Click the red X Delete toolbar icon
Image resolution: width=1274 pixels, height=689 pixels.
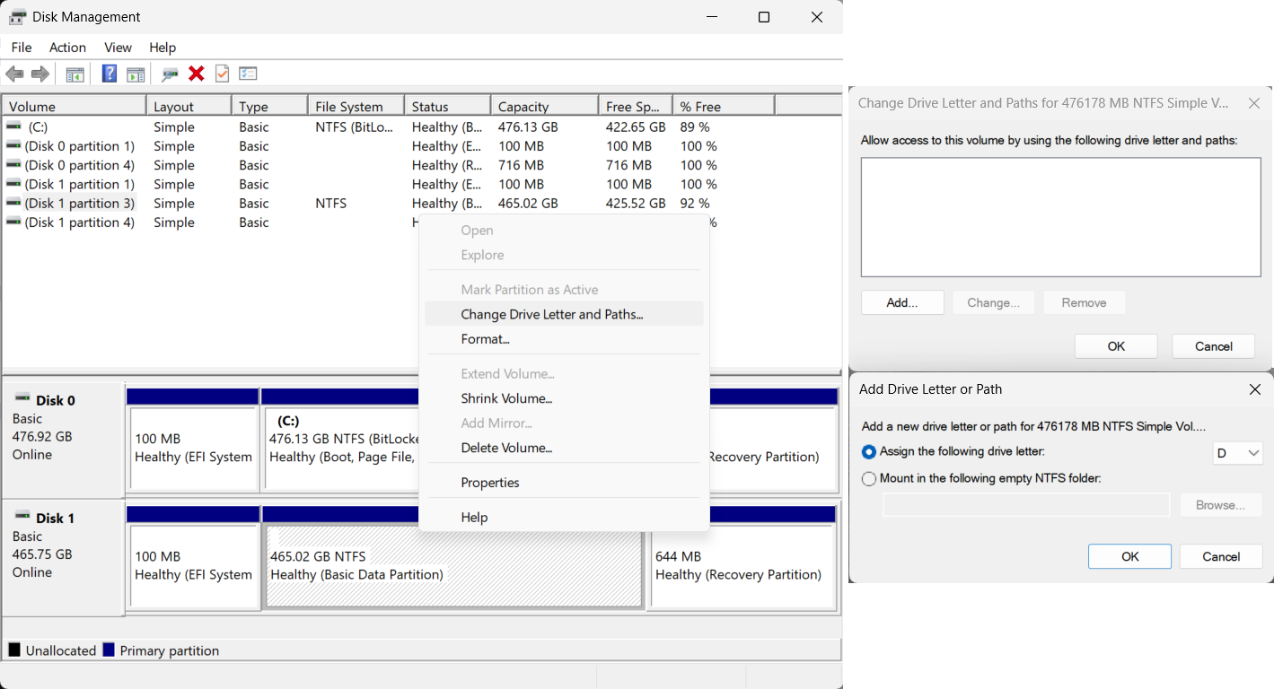(x=197, y=74)
